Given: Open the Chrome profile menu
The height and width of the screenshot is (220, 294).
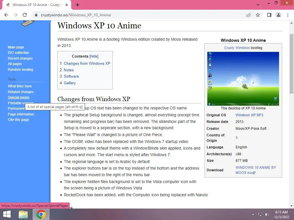Looking at the screenshot, I should [278, 15].
